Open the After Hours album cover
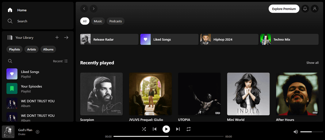325x140 pixels. (x=297, y=94)
